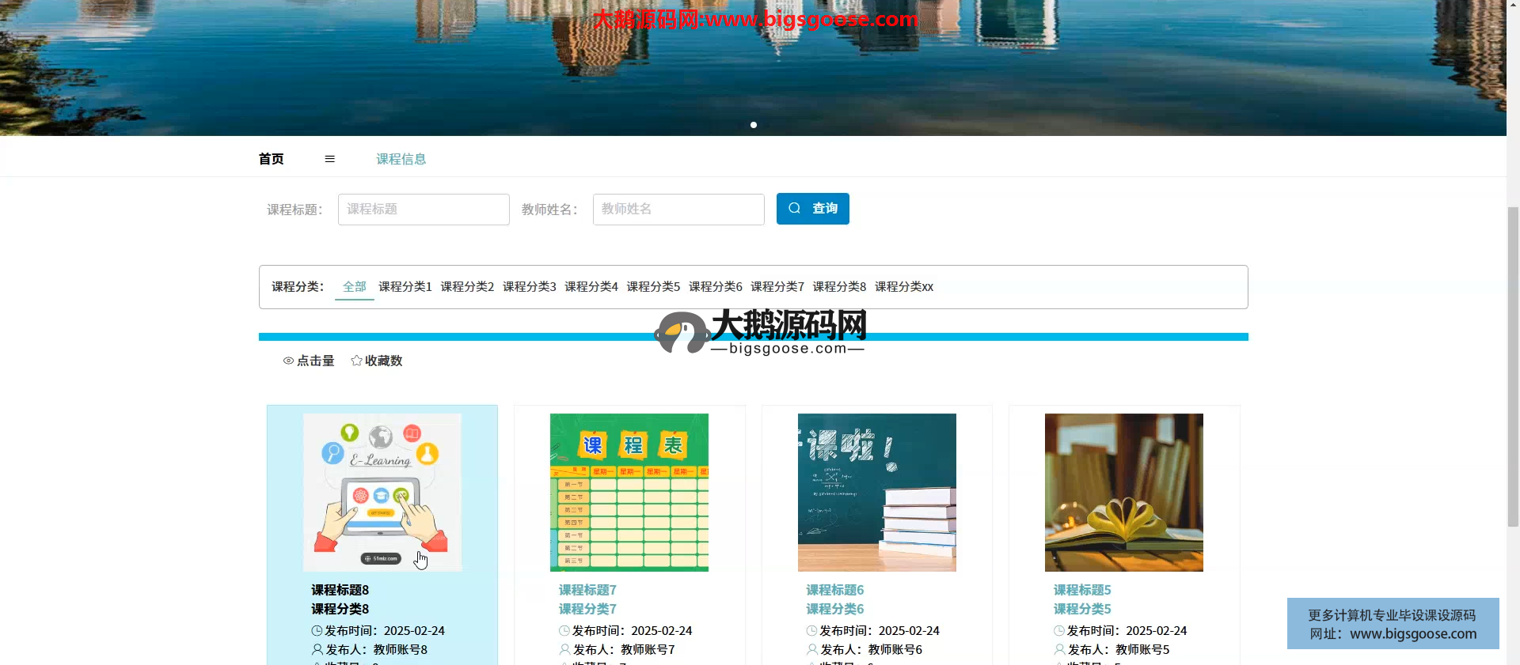Filter by 课程分类3

pyautogui.click(x=529, y=287)
